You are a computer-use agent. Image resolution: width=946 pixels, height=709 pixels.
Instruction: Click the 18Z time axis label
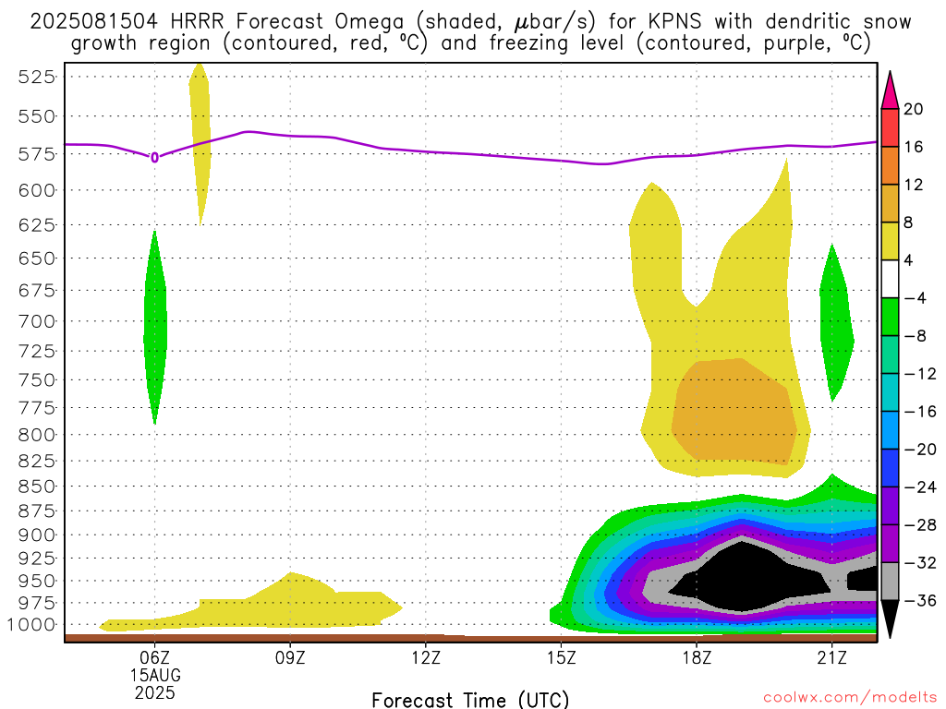pyautogui.click(x=697, y=657)
